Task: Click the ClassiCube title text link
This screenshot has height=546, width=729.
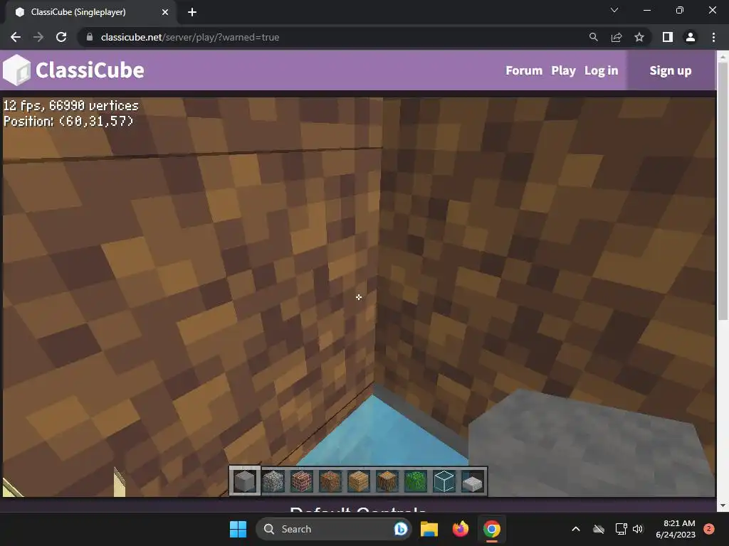Action: [x=90, y=70]
